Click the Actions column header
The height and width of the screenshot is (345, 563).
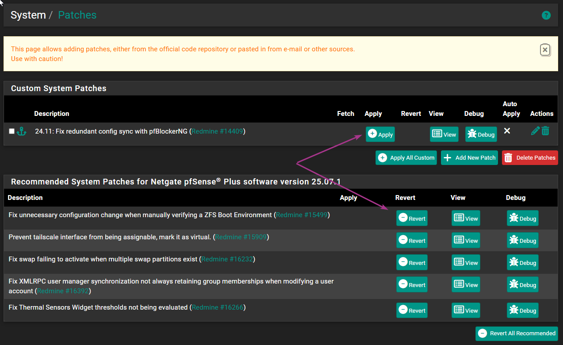point(542,114)
